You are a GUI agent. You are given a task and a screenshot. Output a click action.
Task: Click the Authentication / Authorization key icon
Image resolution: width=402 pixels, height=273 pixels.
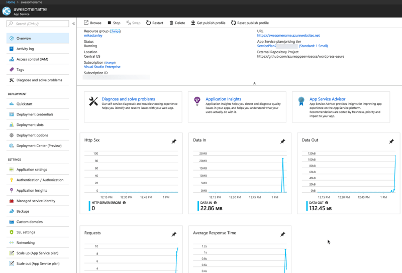(12, 180)
